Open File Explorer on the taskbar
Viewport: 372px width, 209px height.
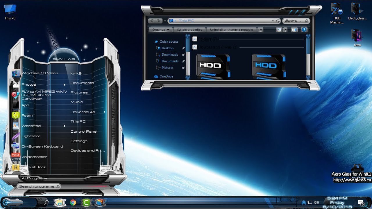pyautogui.click(x=60, y=202)
